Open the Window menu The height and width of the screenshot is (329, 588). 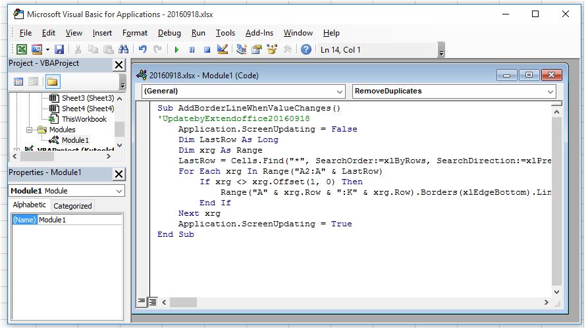[298, 33]
